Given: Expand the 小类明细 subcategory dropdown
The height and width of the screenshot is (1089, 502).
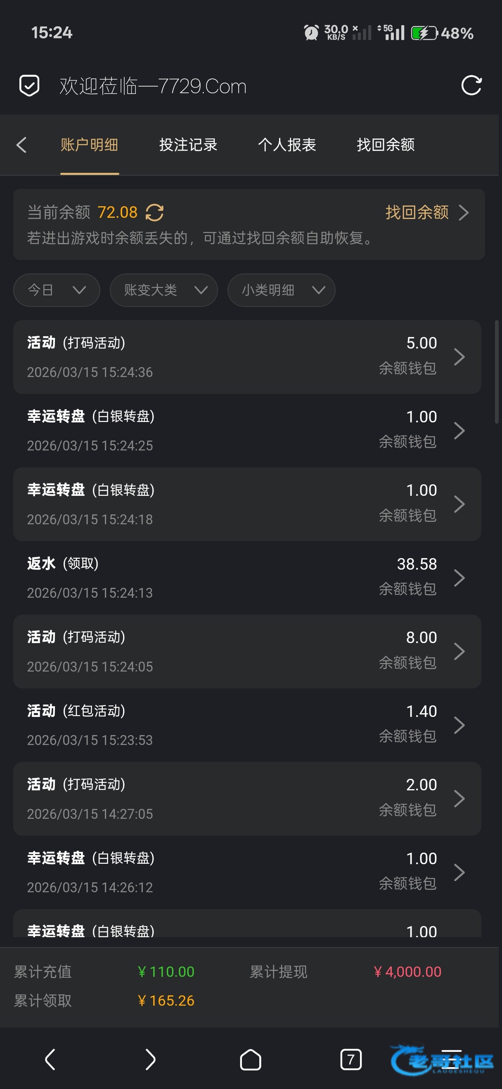Looking at the screenshot, I should click(x=281, y=290).
